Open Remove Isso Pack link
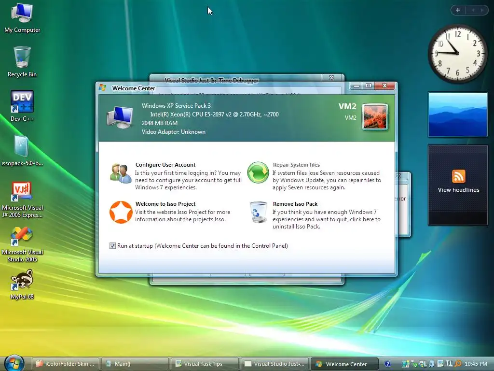The width and height of the screenshot is (494, 371). tap(295, 204)
